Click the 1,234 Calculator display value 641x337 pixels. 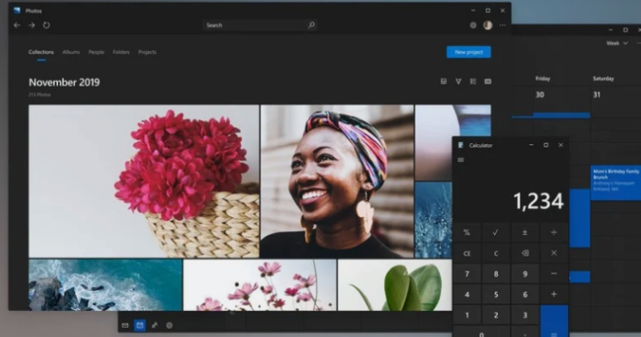pos(538,201)
